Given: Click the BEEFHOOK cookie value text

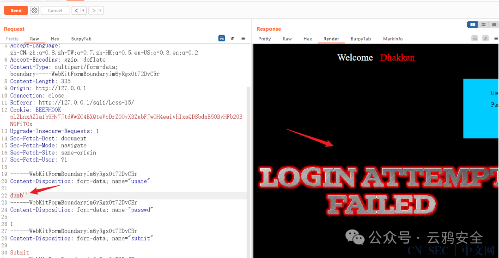Looking at the screenshot, I should 126,120.
